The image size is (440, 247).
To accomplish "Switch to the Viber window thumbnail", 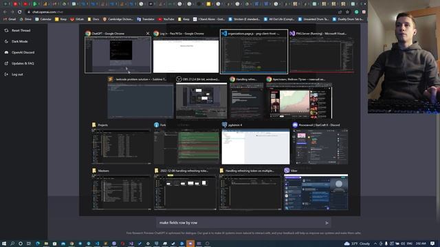I will coord(316,192).
